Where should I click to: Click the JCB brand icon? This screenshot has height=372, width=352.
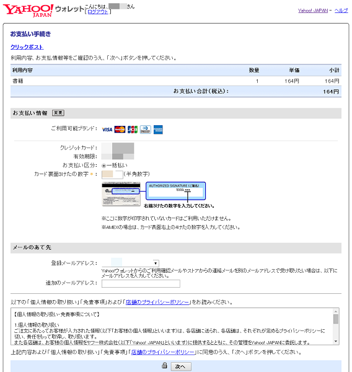(133, 130)
